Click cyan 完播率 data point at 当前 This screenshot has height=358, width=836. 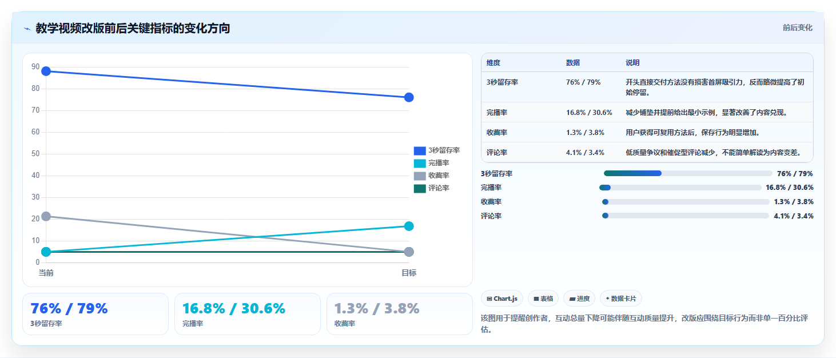pos(46,252)
